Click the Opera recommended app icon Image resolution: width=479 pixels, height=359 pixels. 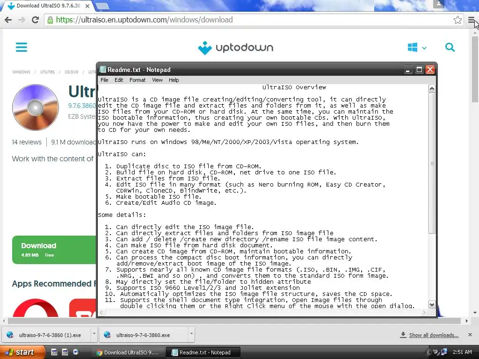pyautogui.click(x=36, y=308)
